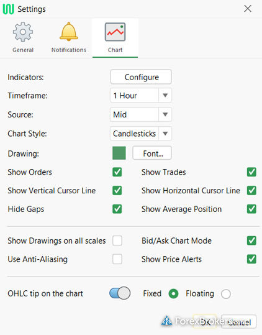
Task: Select the Chart tab icon
Action: (115, 32)
